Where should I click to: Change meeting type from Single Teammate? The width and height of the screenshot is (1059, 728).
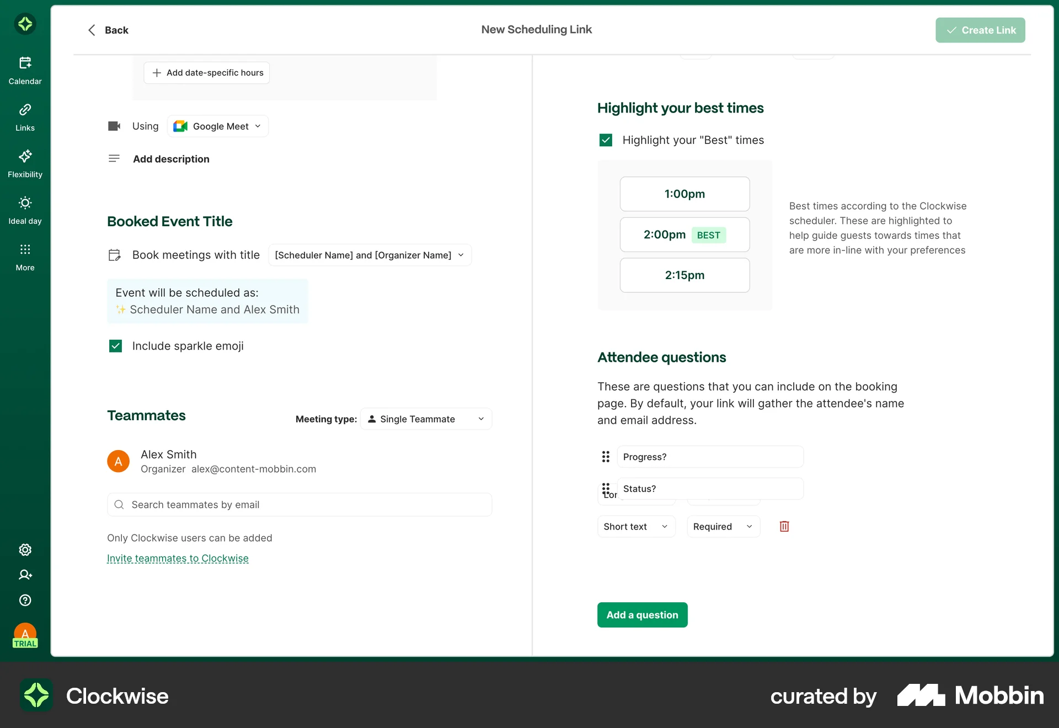pos(425,419)
